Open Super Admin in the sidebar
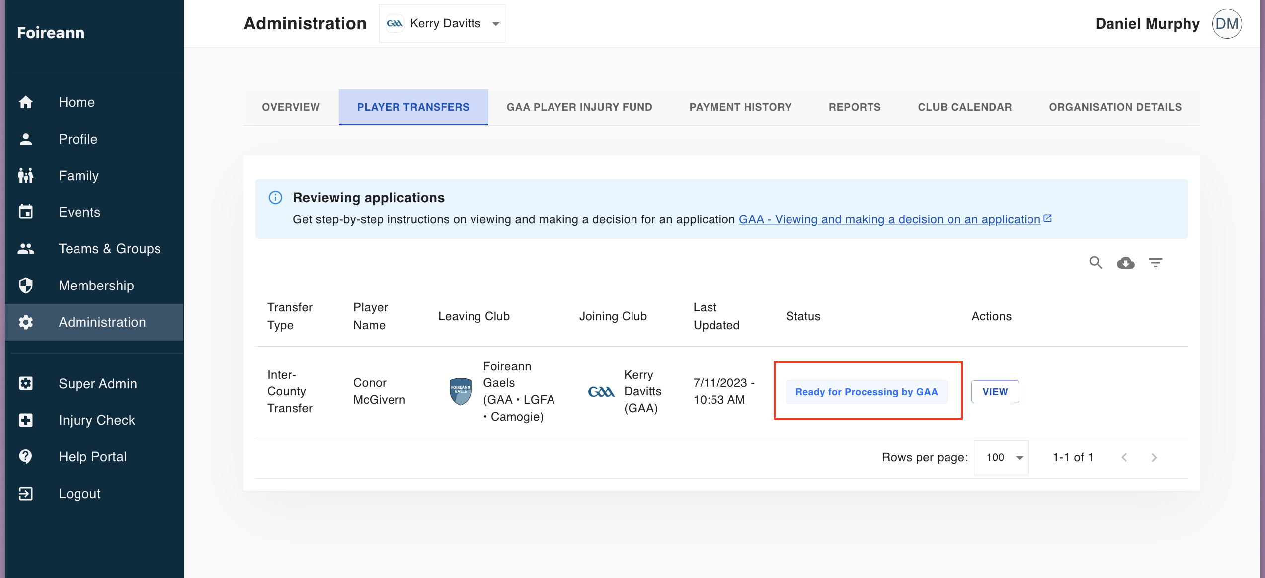Screen dimensions: 1265x578 click(94, 383)
